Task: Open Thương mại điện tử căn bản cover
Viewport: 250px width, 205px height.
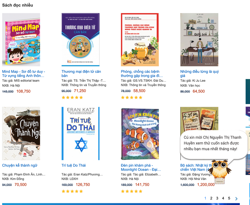Action: (x=81, y=40)
